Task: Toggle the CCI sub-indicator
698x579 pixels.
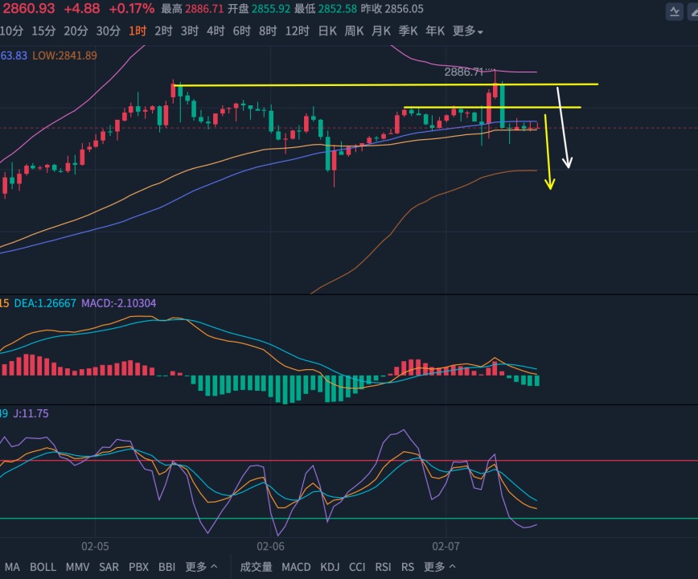Action: click(x=357, y=567)
